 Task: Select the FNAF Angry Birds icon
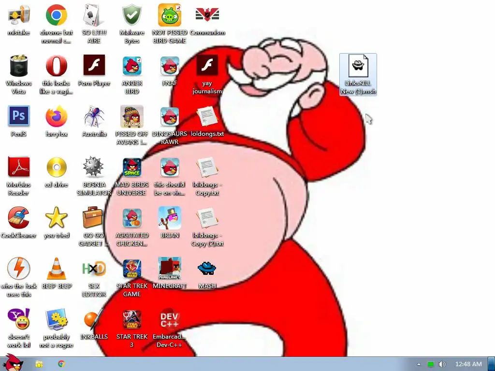[x=170, y=66]
